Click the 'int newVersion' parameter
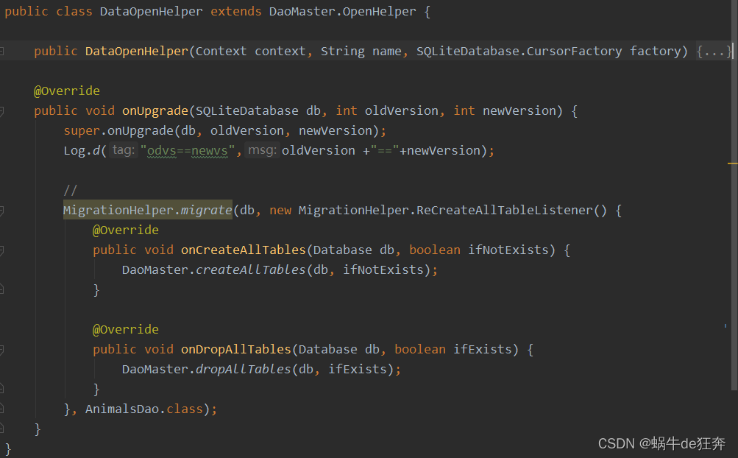 click(505, 111)
